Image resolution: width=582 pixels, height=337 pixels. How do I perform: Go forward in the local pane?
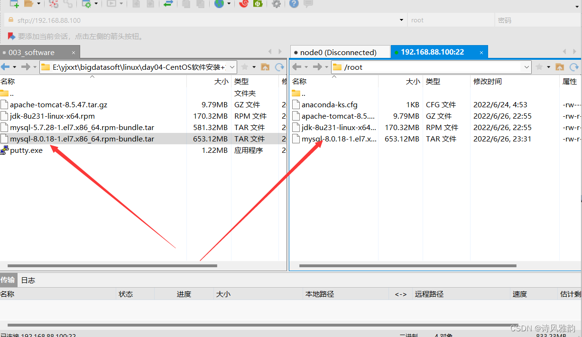[x=26, y=67]
